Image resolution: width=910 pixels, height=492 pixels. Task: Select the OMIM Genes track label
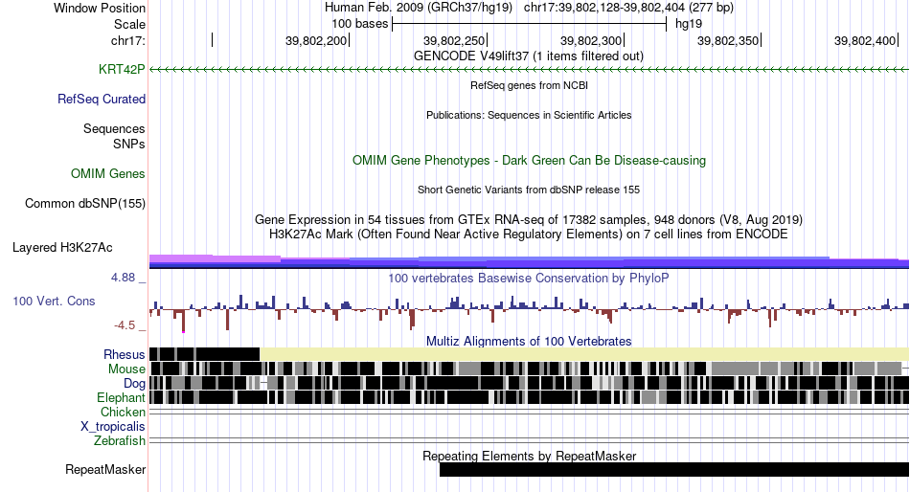[108, 173]
